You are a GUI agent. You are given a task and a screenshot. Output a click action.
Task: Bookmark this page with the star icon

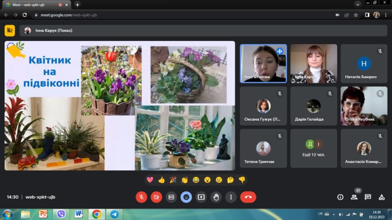[356, 15]
